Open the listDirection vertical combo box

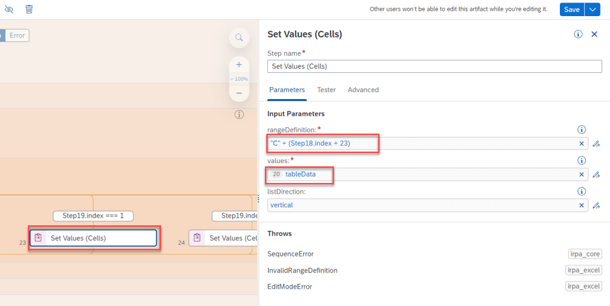tap(421, 206)
